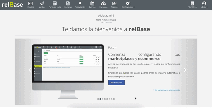Open Recaudación pin icon

tap(80, 4)
